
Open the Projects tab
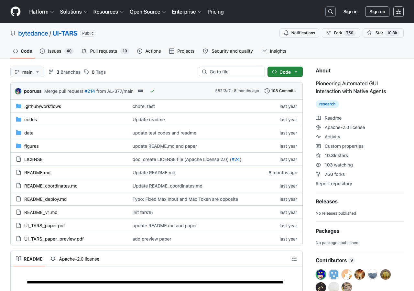point(182,51)
